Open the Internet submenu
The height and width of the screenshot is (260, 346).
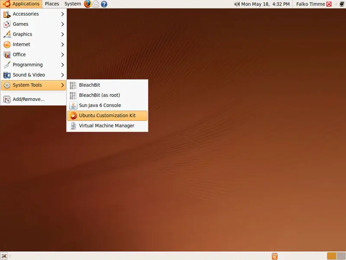[34, 45]
